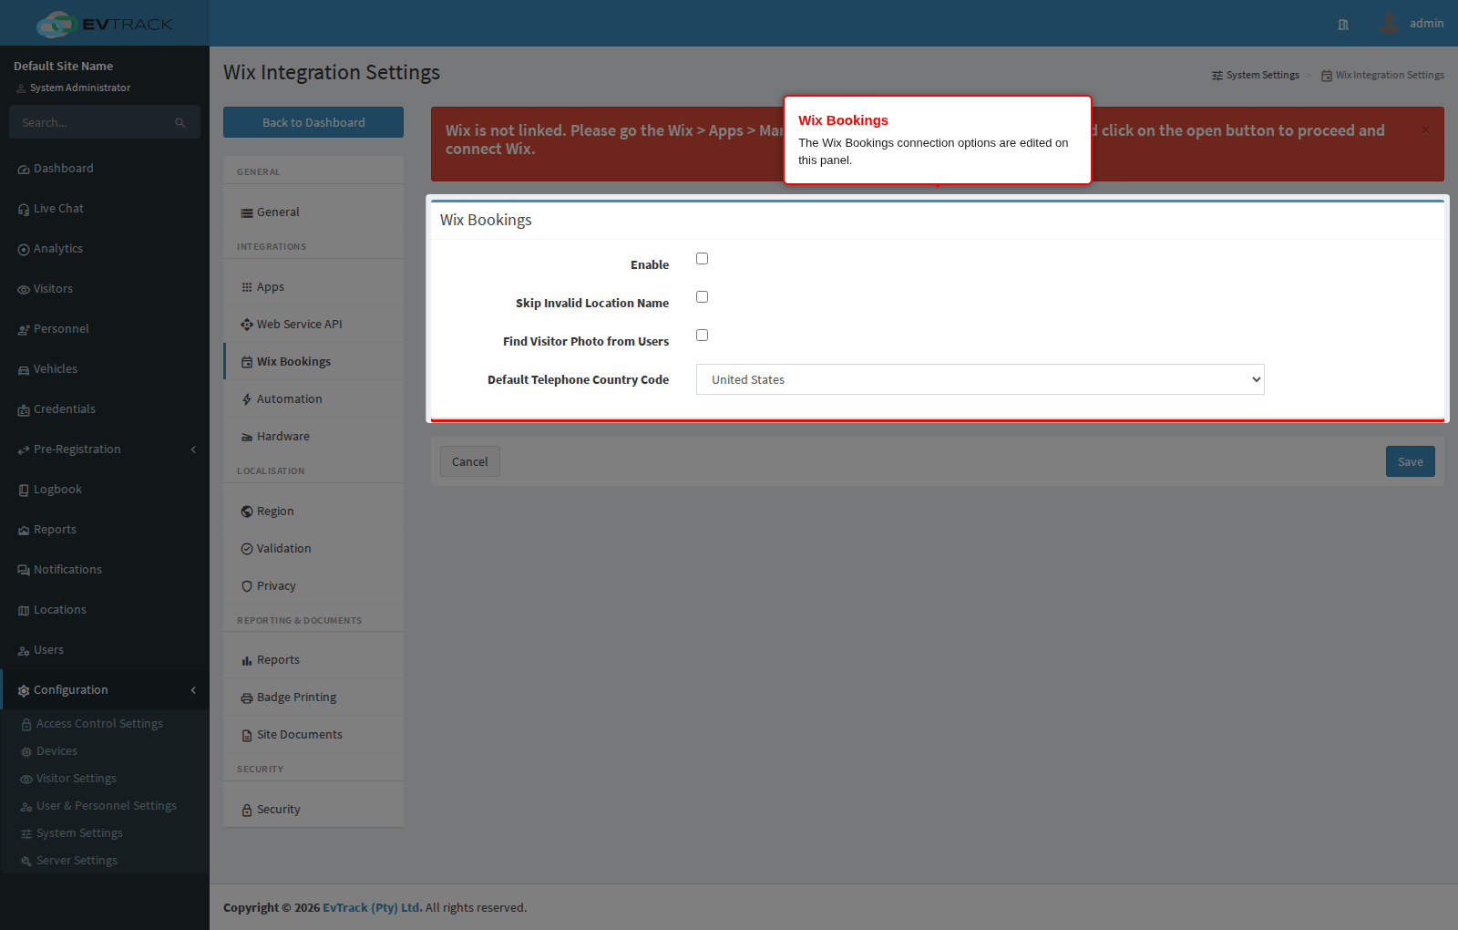Open System Settings in Configuration submenu
The image size is (1458, 930).
coord(105,833)
